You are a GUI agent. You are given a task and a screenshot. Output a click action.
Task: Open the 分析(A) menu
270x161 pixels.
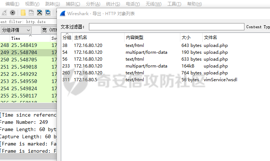[x=93, y=4]
